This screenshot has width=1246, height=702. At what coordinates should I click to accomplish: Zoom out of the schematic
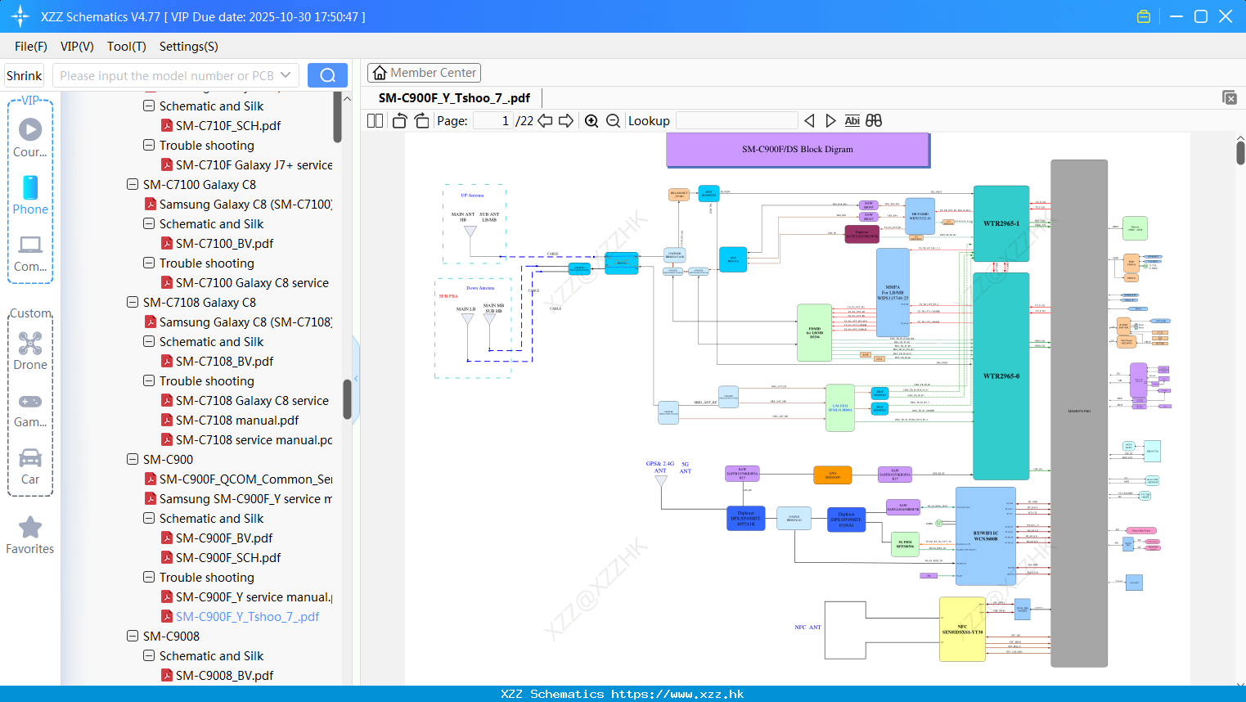click(613, 120)
